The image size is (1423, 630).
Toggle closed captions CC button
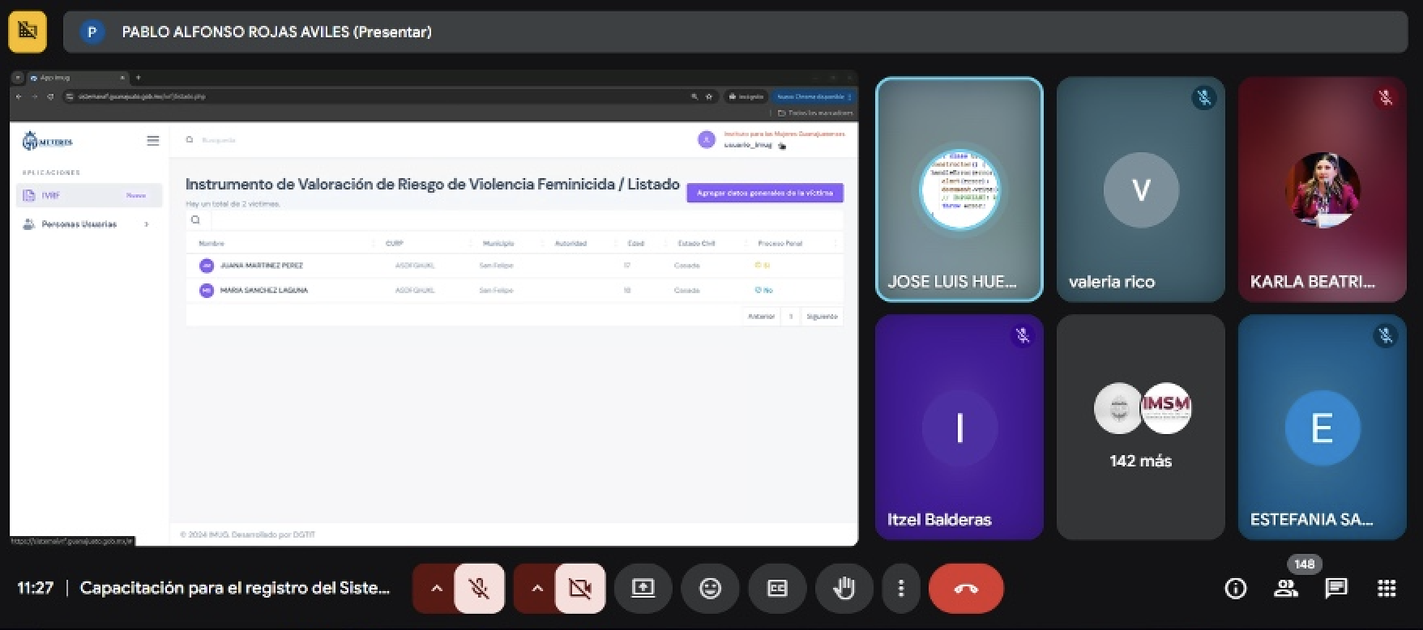click(x=777, y=588)
